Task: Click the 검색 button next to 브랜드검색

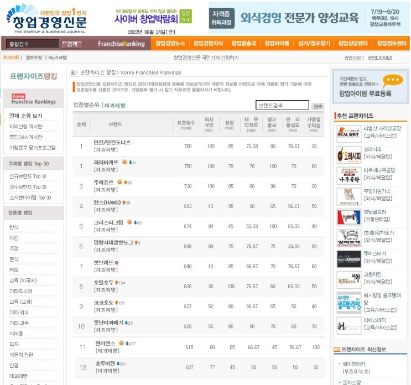Action: click(318, 106)
